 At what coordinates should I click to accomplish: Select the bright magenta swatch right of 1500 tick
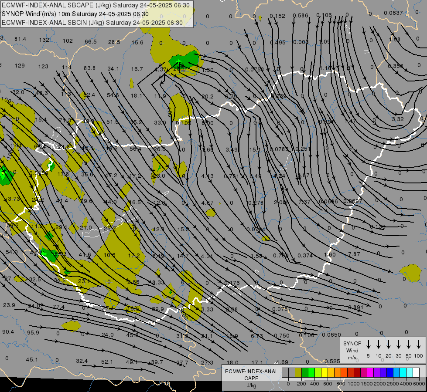click(x=370, y=372)
